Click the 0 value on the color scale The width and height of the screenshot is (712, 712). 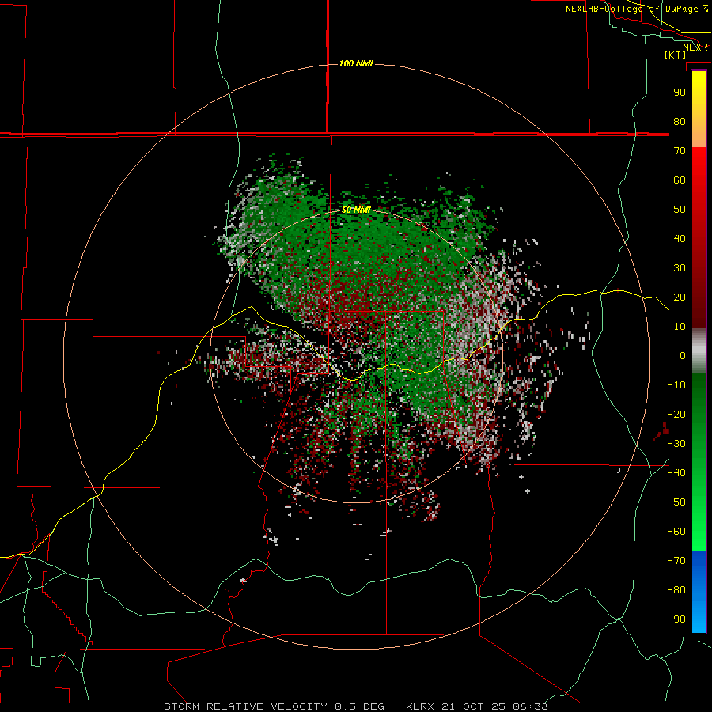click(683, 355)
